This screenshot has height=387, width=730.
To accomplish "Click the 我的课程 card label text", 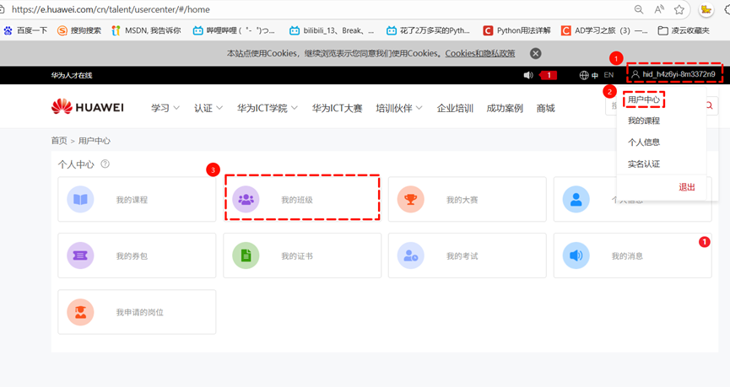I will pyautogui.click(x=132, y=200).
